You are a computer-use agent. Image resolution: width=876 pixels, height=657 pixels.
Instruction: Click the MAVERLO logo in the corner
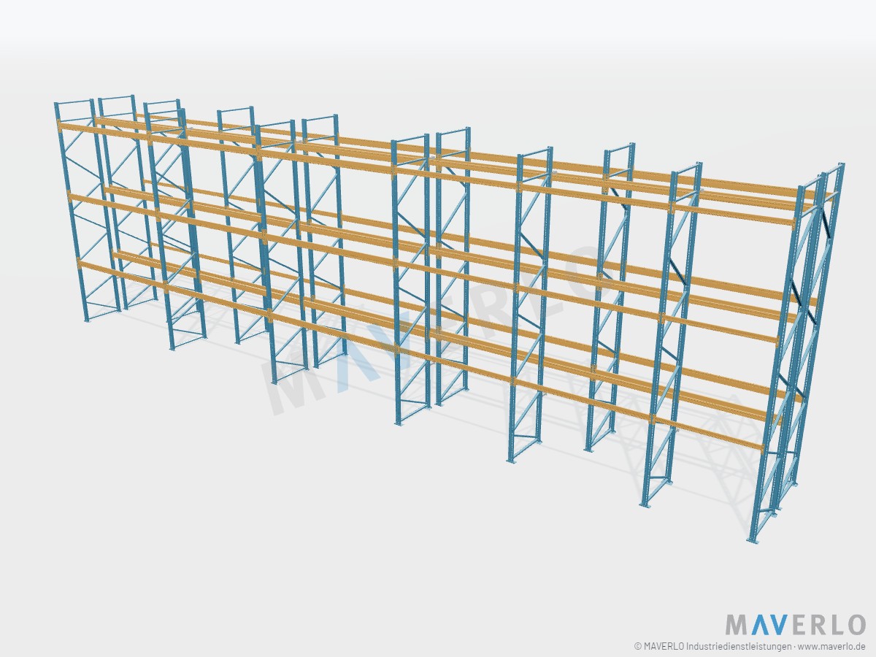point(795,625)
